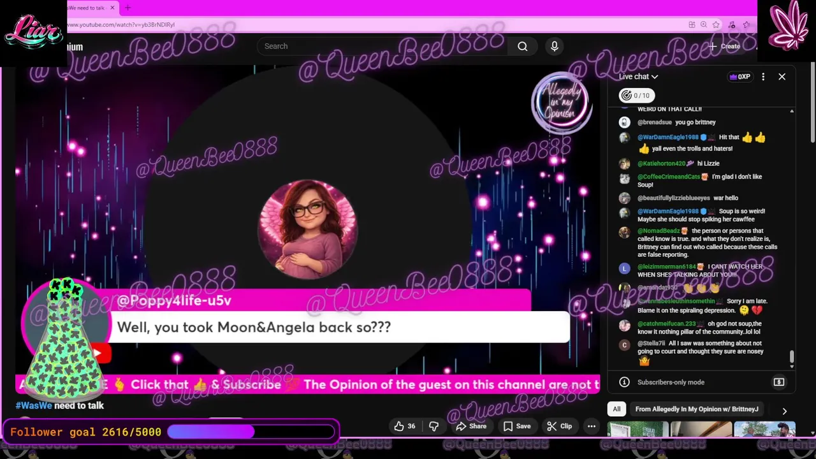816x459 pixels.
Task: Click the '36' like count
Action: point(411,426)
